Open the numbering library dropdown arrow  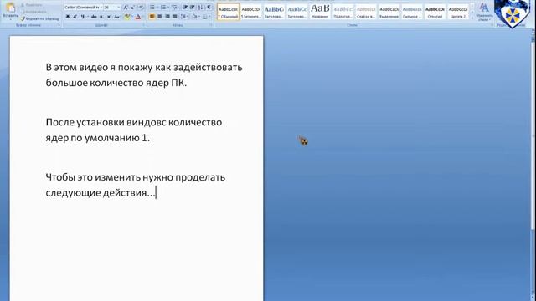(168, 8)
